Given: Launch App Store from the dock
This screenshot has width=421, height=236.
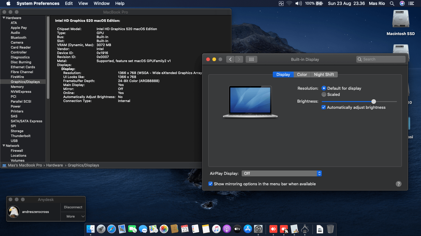Looking at the screenshot, I should tap(248, 229).
